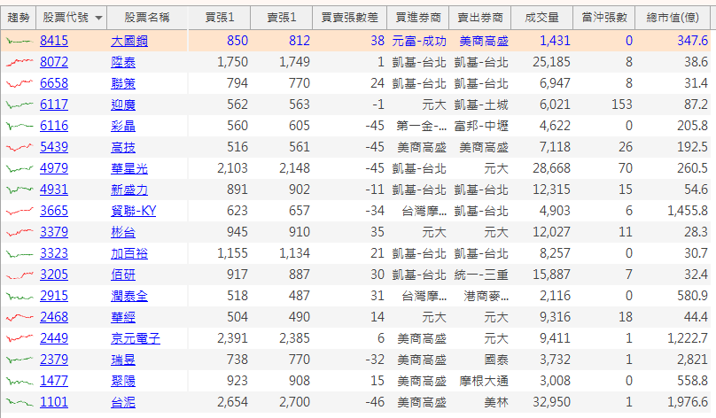
Task: Open the 隆泰 stock name link
Action: tap(123, 63)
